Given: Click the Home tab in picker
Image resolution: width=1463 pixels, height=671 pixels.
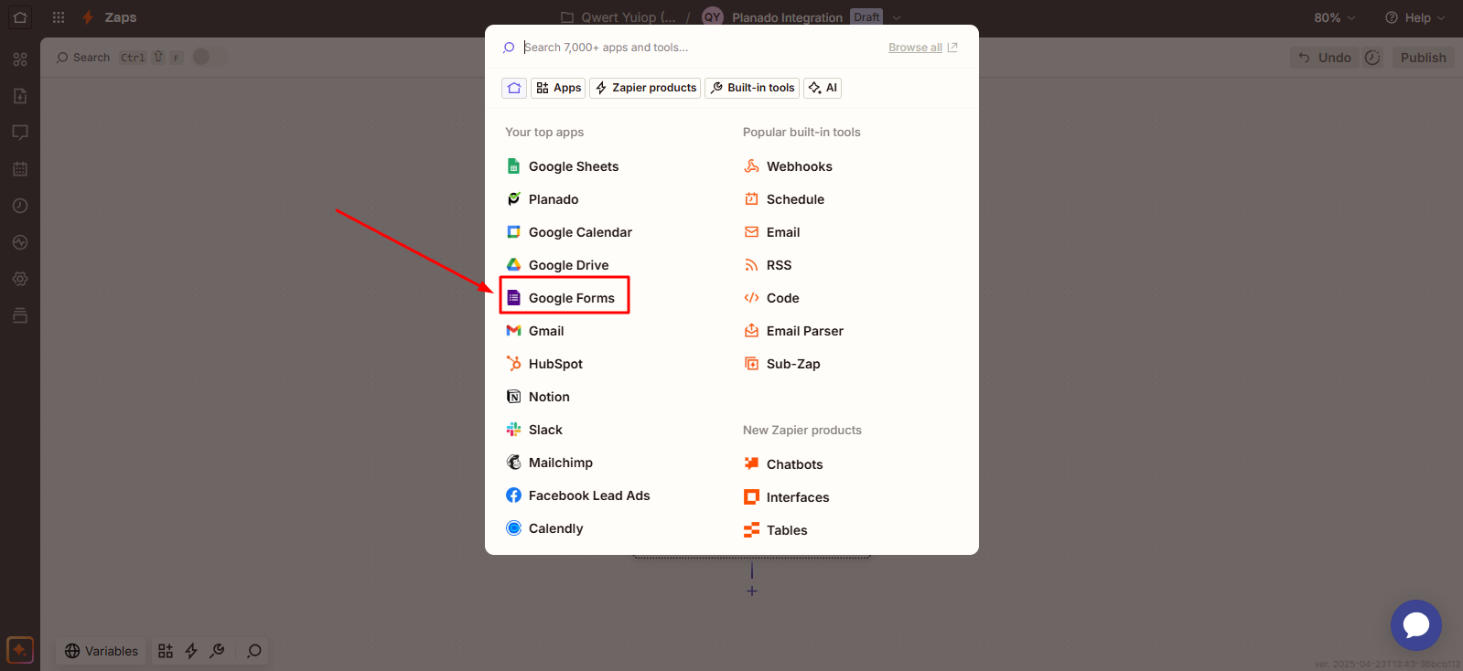Looking at the screenshot, I should [514, 88].
